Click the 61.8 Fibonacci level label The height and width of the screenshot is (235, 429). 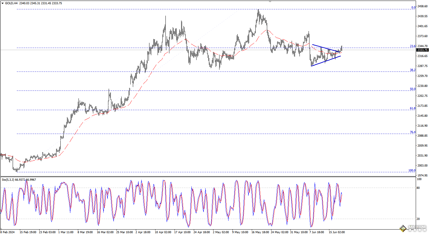(x=413, y=108)
